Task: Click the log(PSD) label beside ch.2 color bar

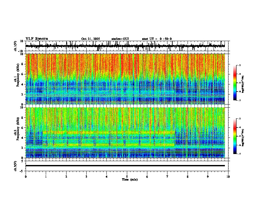Action: [x=243, y=137]
